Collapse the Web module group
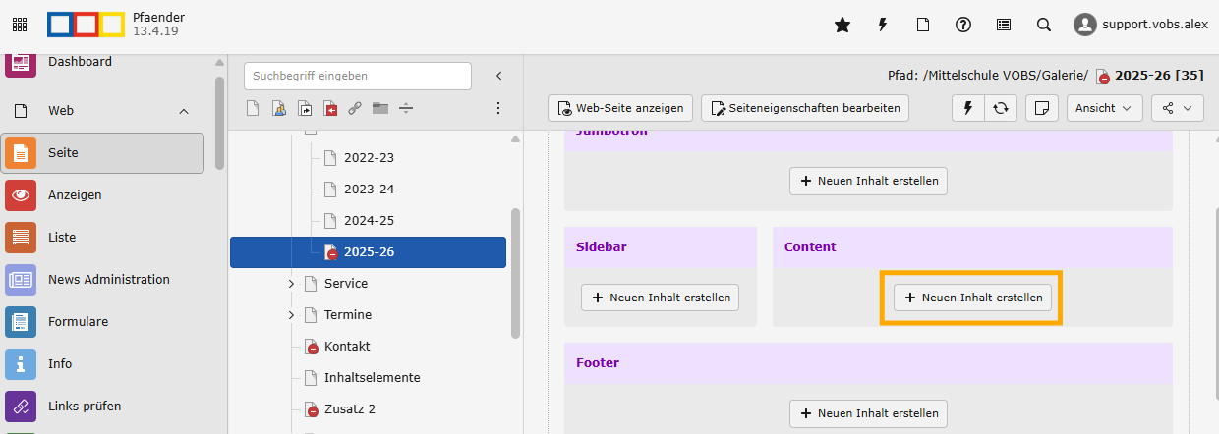Screen dimensions: 1219x434 [184, 111]
